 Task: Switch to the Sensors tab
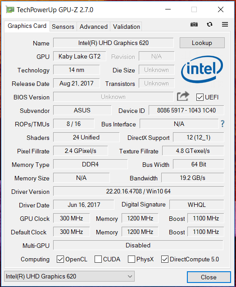point(63,27)
